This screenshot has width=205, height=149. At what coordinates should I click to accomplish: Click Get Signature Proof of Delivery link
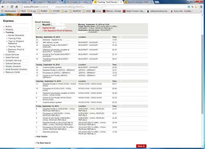pos(58,31)
